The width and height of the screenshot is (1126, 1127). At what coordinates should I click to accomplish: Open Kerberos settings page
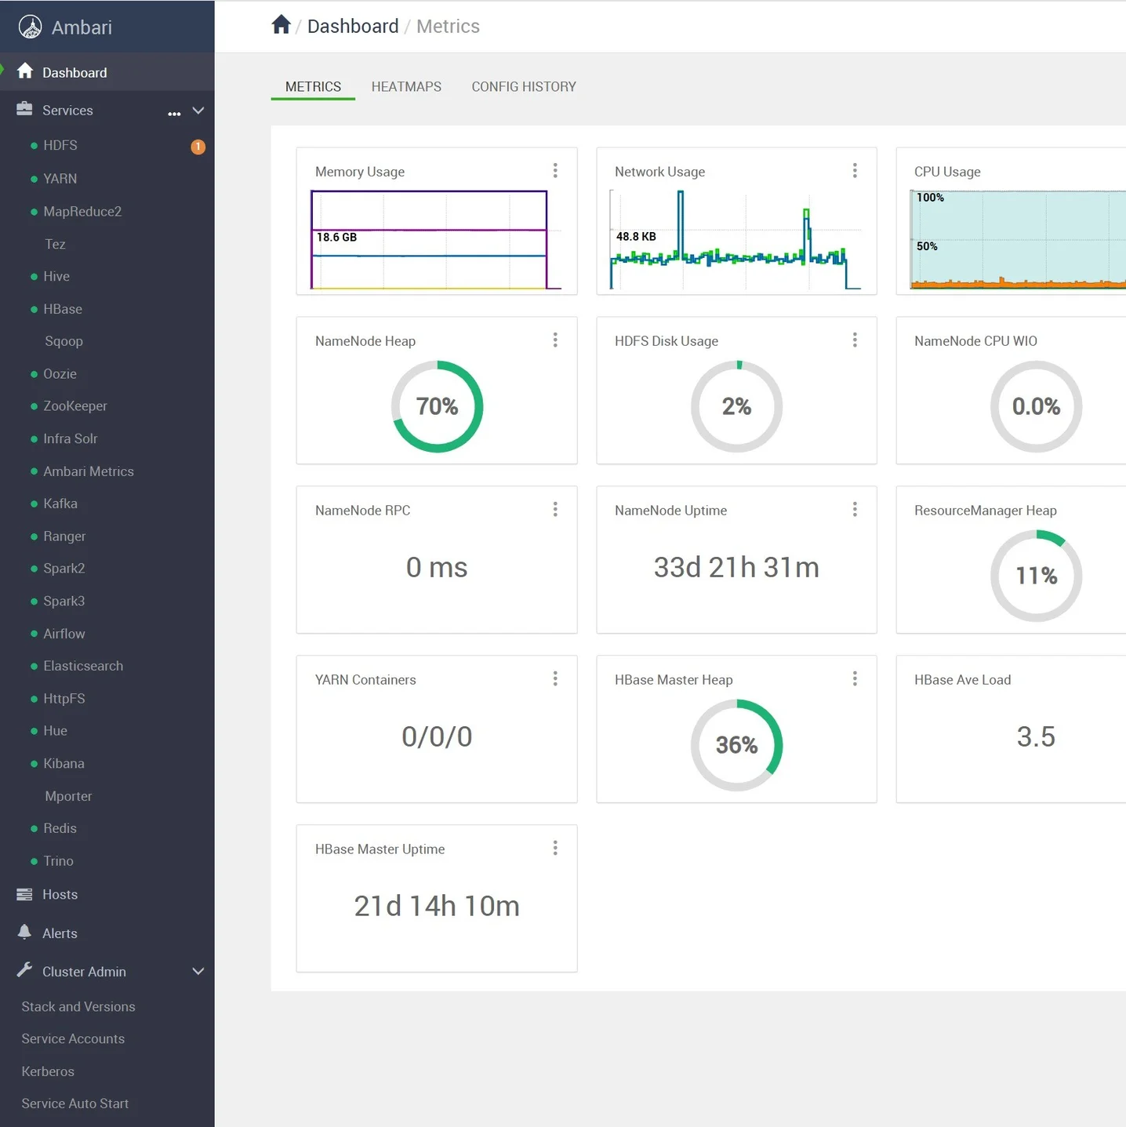pyautogui.click(x=48, y=1071)
